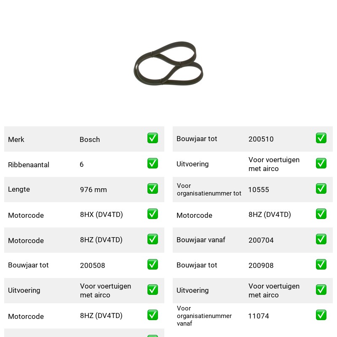Select the value 200908 in Bouwjaar tot

[261, 265]
